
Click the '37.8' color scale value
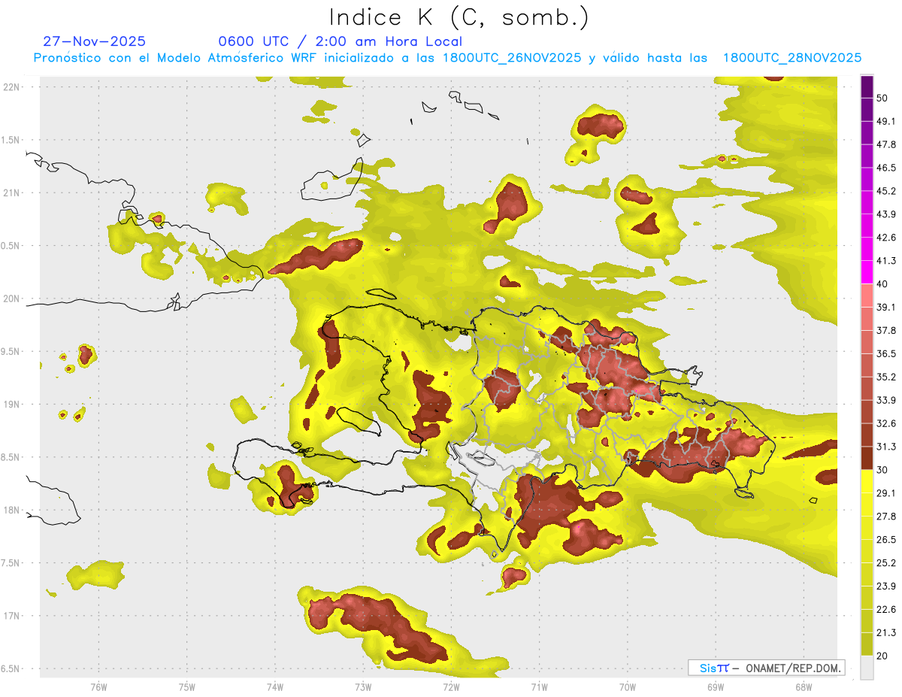pos(886,330)
